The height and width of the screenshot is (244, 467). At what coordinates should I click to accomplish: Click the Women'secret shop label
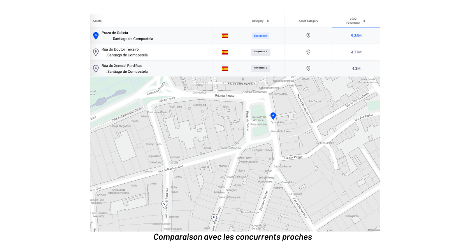pyautogui.click(x=244, y=158)
